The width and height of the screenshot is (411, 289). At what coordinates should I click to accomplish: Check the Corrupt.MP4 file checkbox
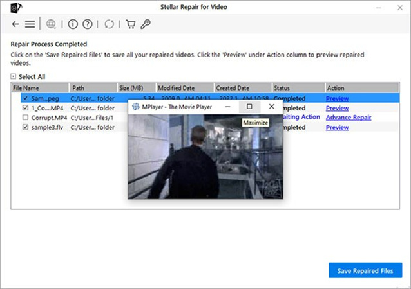tap(25, 118)
